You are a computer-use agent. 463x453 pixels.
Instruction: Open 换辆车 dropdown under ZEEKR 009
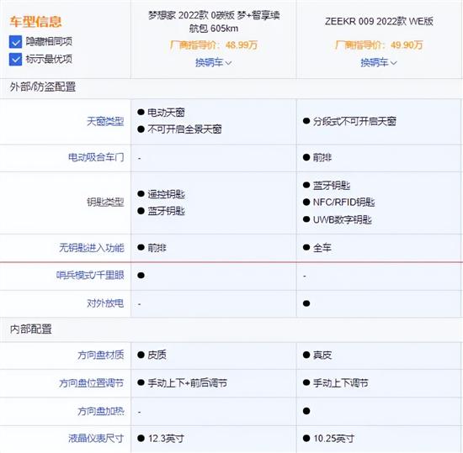(x=379, y=62)
